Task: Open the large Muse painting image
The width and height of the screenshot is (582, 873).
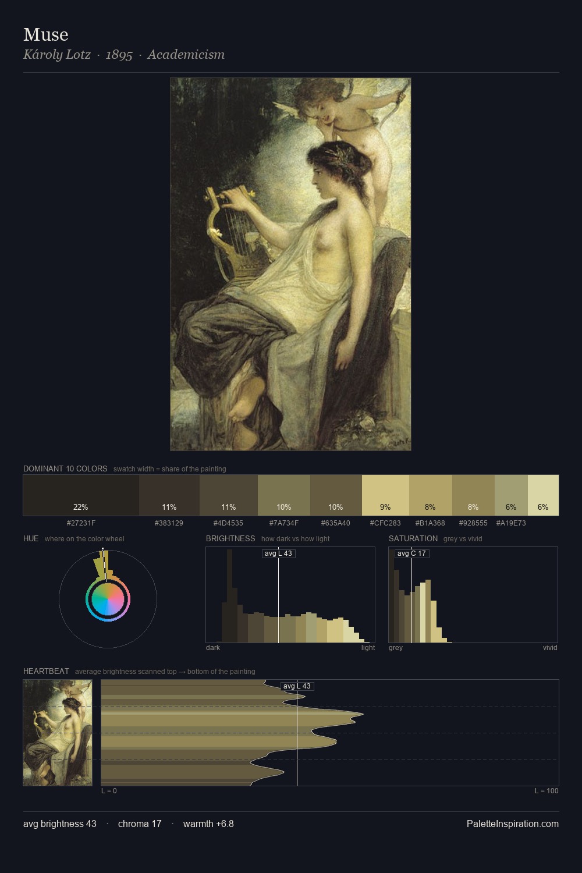Action: 290,264
